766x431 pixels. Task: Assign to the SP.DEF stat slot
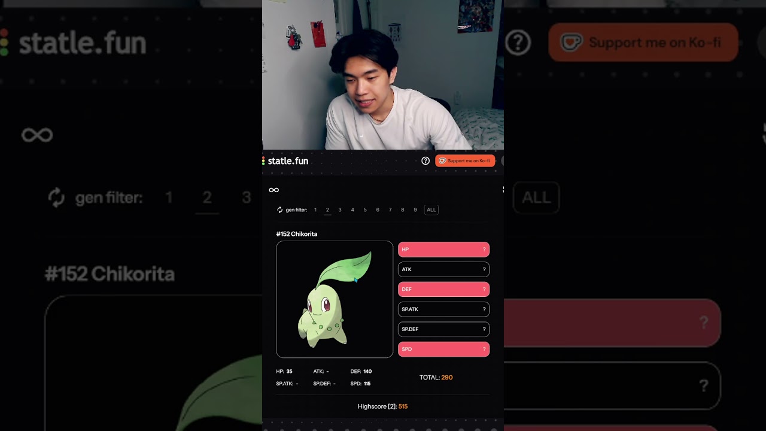coord(443,329)
